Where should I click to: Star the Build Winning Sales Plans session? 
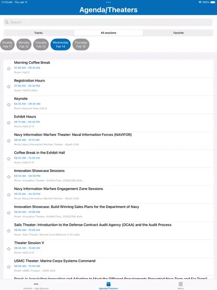[9, 213]
